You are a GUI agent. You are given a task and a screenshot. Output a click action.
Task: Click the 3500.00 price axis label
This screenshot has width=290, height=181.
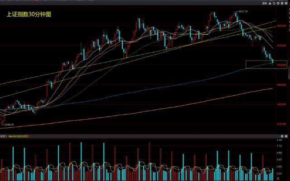281,65
